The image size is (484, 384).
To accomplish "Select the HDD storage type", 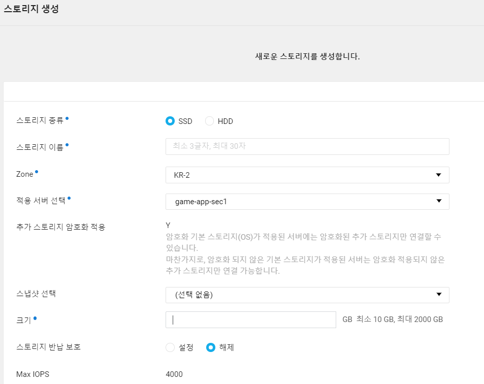I will 209,121.
